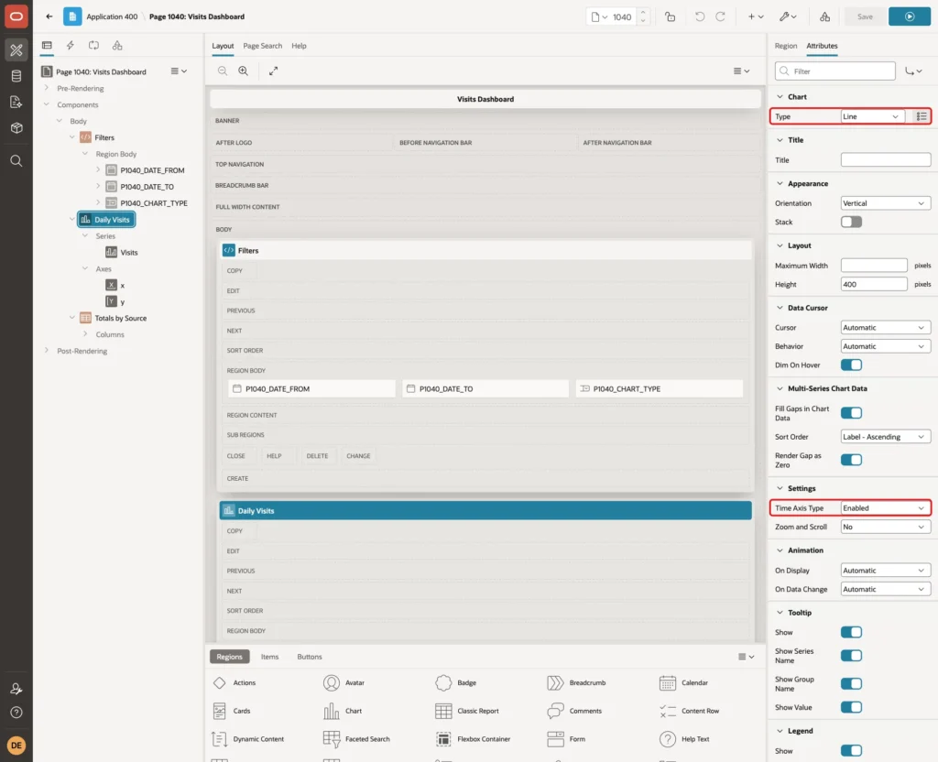Click the page lock icon
The width and height of the screenshot is (938, 762).
[670, 16]
